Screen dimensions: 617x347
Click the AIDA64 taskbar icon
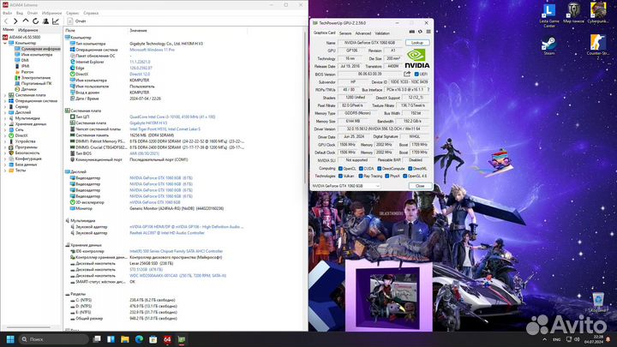(x=167, y=339)
